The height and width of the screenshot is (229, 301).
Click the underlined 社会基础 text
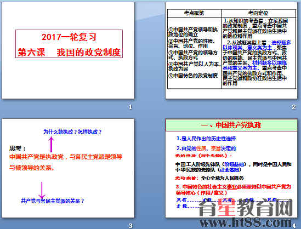229,170
